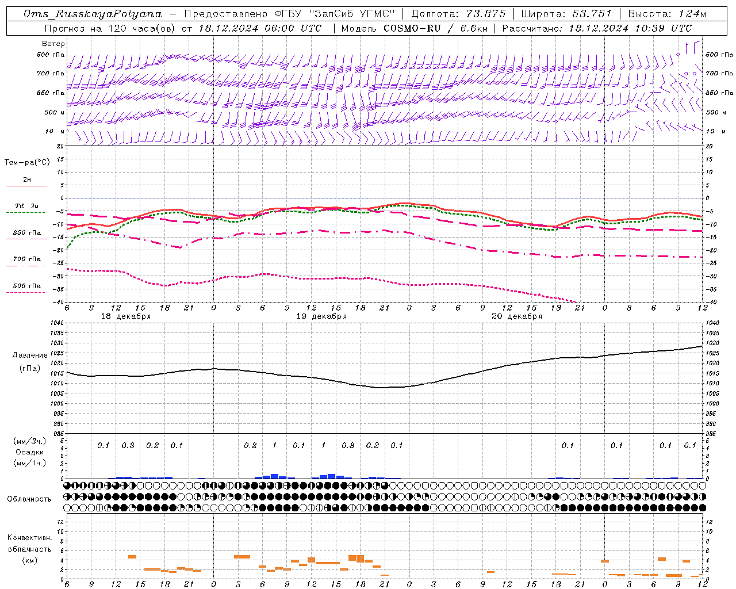The width and height of the screenshot is (736, 589).
Task: Click the '20 декабря' date label
Action: tap(517, 316)
